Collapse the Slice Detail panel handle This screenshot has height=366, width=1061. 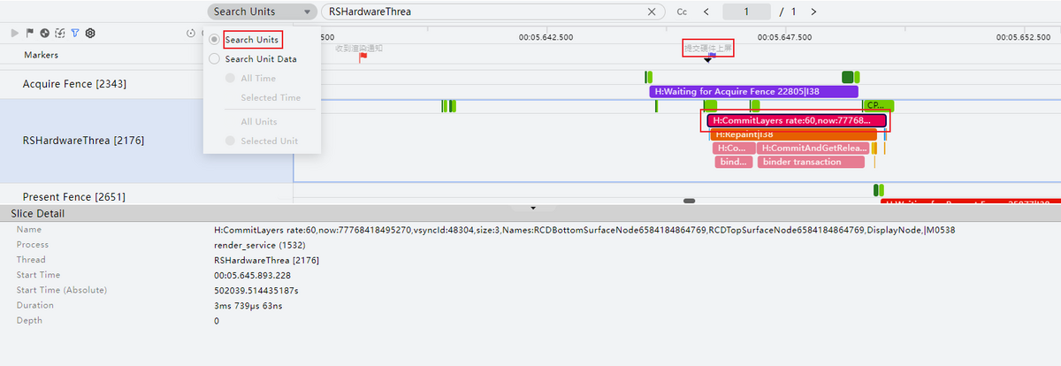pos(532,208)
